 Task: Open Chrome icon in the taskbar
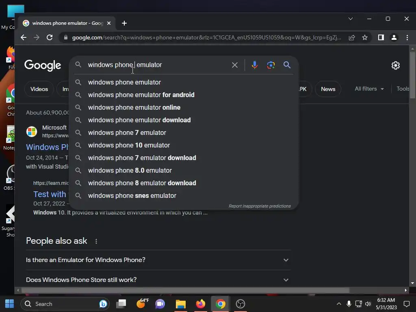(221, 304)
